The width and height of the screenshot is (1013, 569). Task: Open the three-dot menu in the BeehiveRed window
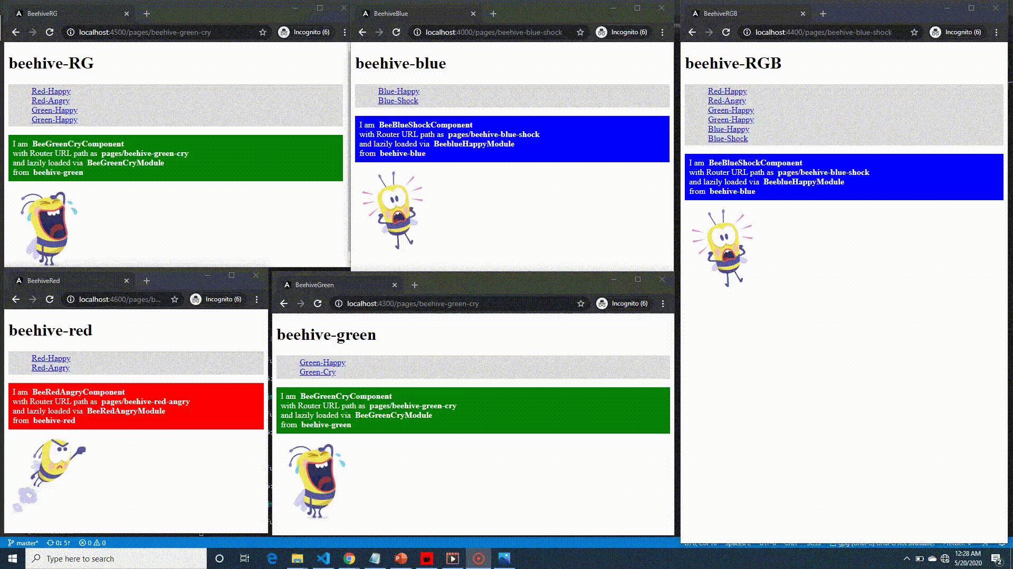pos(256,299)
